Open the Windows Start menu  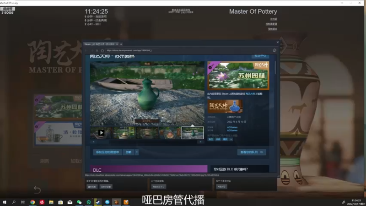[5, 202]
